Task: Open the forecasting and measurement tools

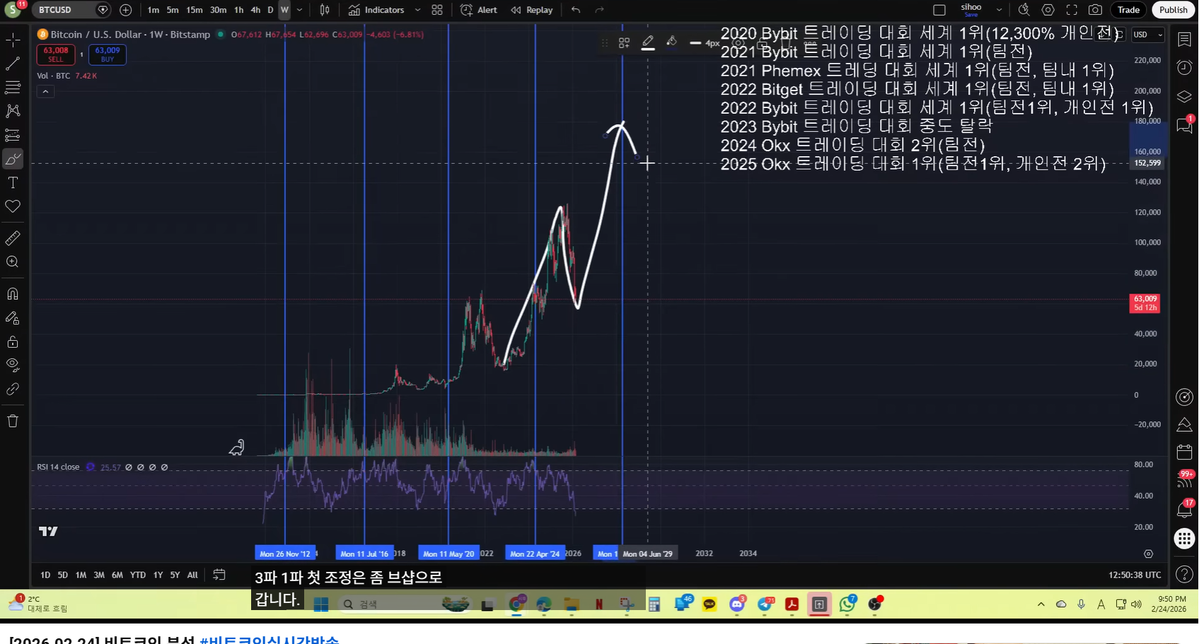Action: pyautogui.click(x=13, y=135)
